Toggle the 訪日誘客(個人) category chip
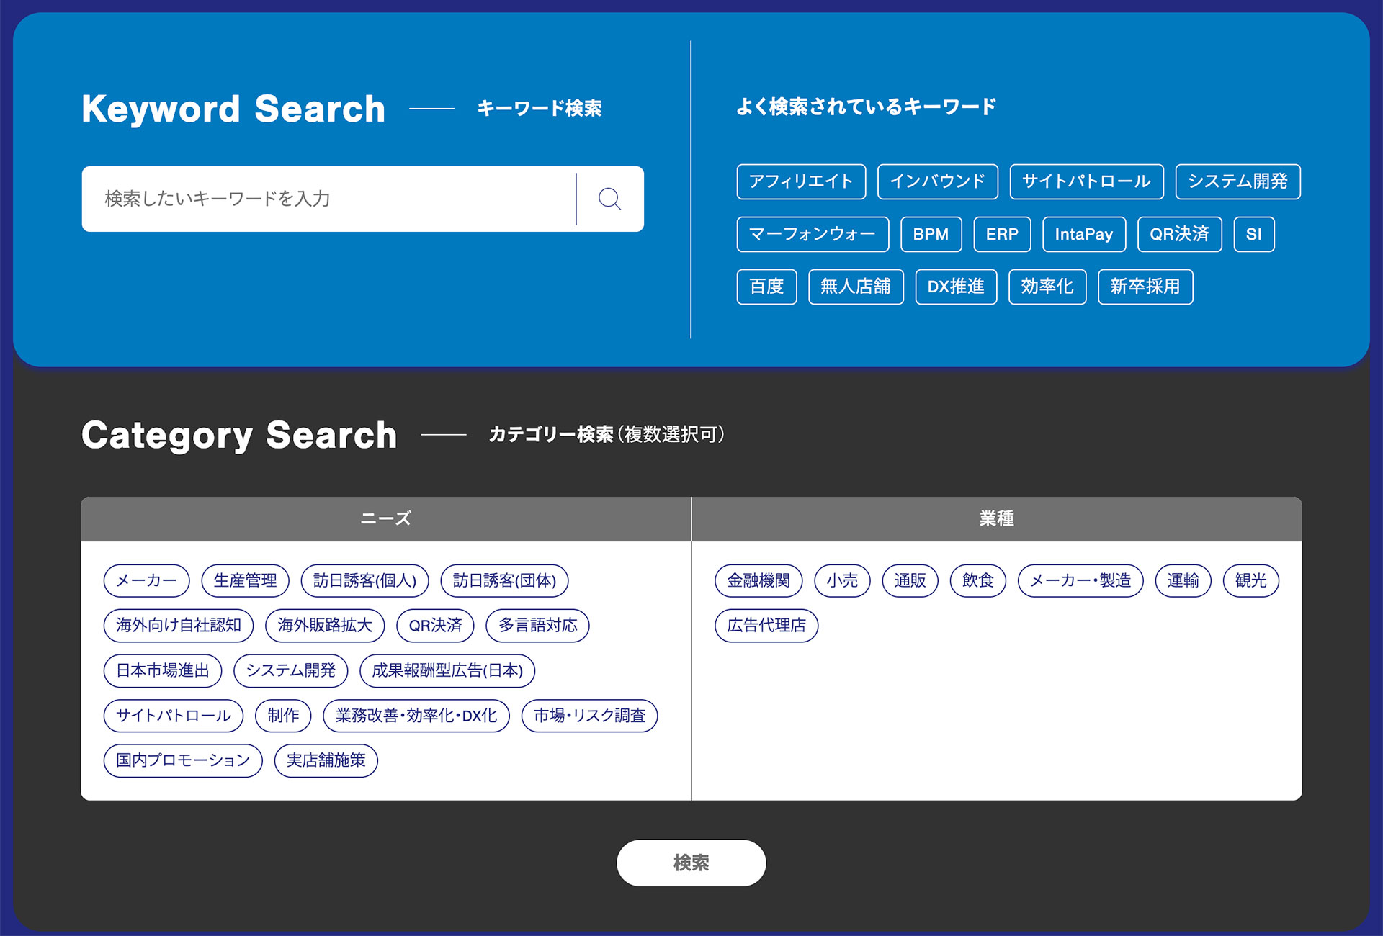1383x936 pixels. tap(364, 580)
